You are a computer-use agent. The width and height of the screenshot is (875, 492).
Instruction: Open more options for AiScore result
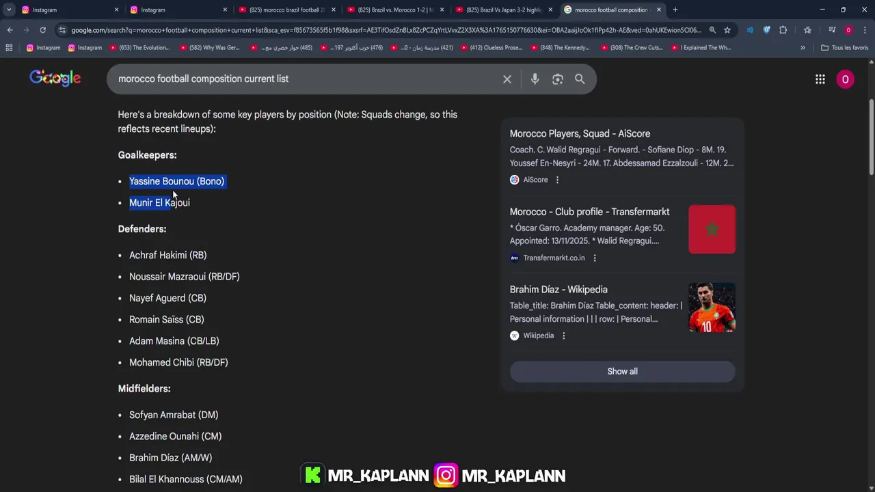click(557, 180)
